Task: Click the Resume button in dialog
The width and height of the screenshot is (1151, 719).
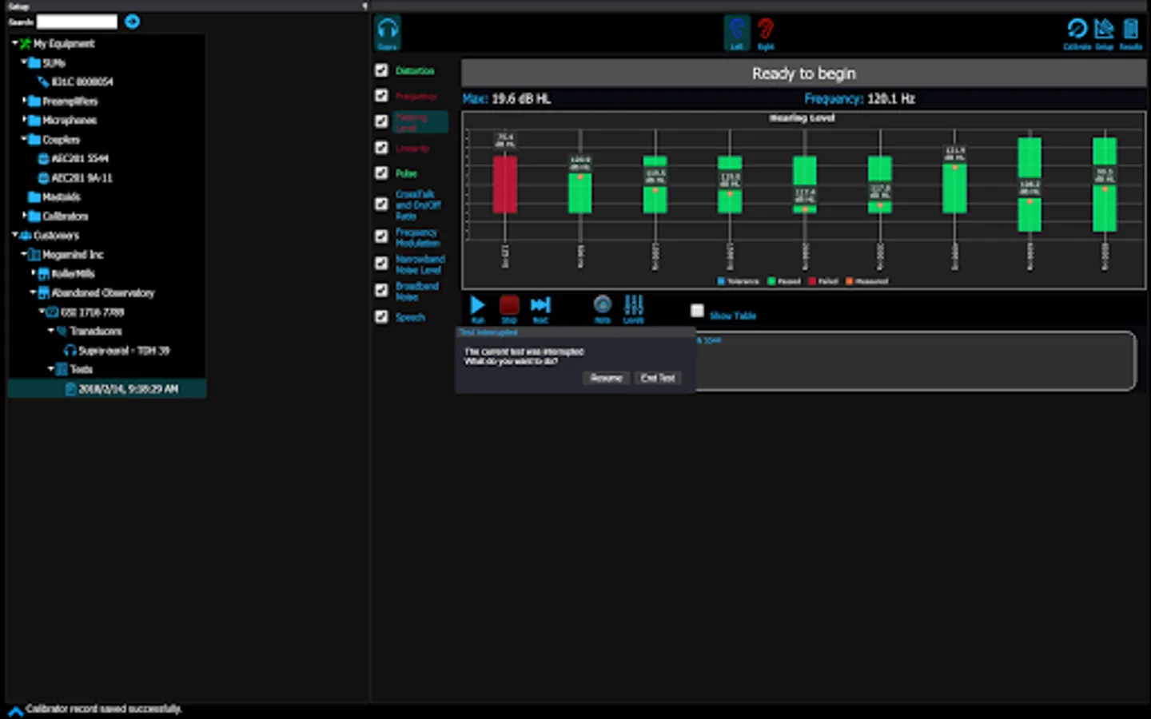Action: tap(606, 378)
